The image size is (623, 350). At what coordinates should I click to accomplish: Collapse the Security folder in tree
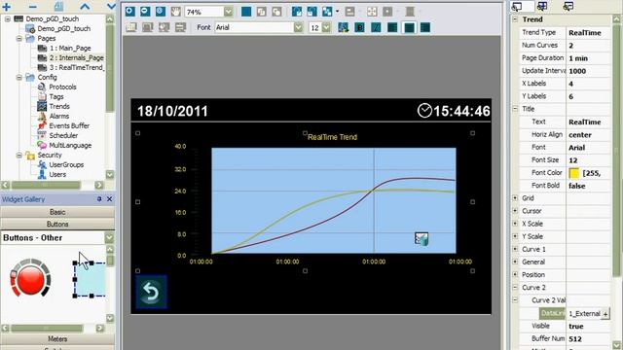pos(19,156)
